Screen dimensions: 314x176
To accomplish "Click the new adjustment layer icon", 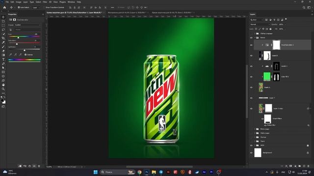I will click(295, 166).
